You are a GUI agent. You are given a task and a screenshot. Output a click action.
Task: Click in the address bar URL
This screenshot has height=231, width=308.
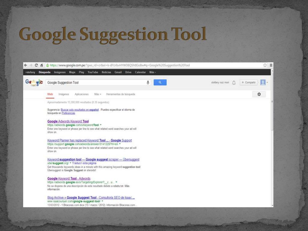point(120,65)
